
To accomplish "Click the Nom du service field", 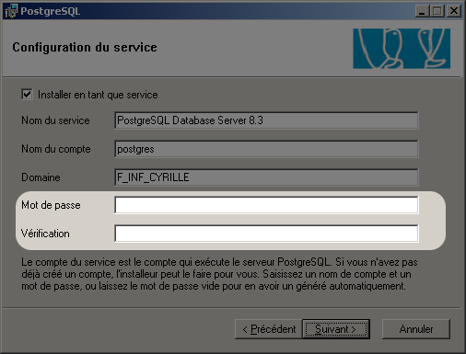I will 266,120.
